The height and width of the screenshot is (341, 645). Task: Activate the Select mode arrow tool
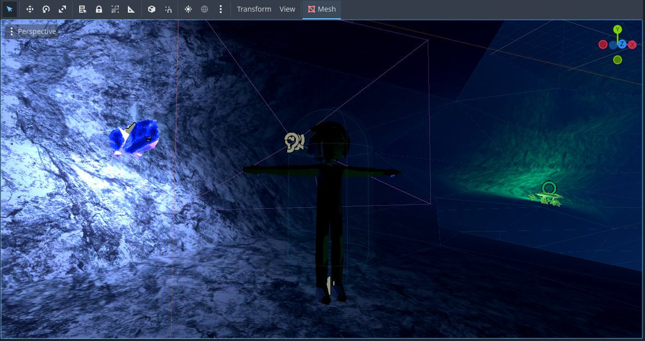click(x=10, y=9)
